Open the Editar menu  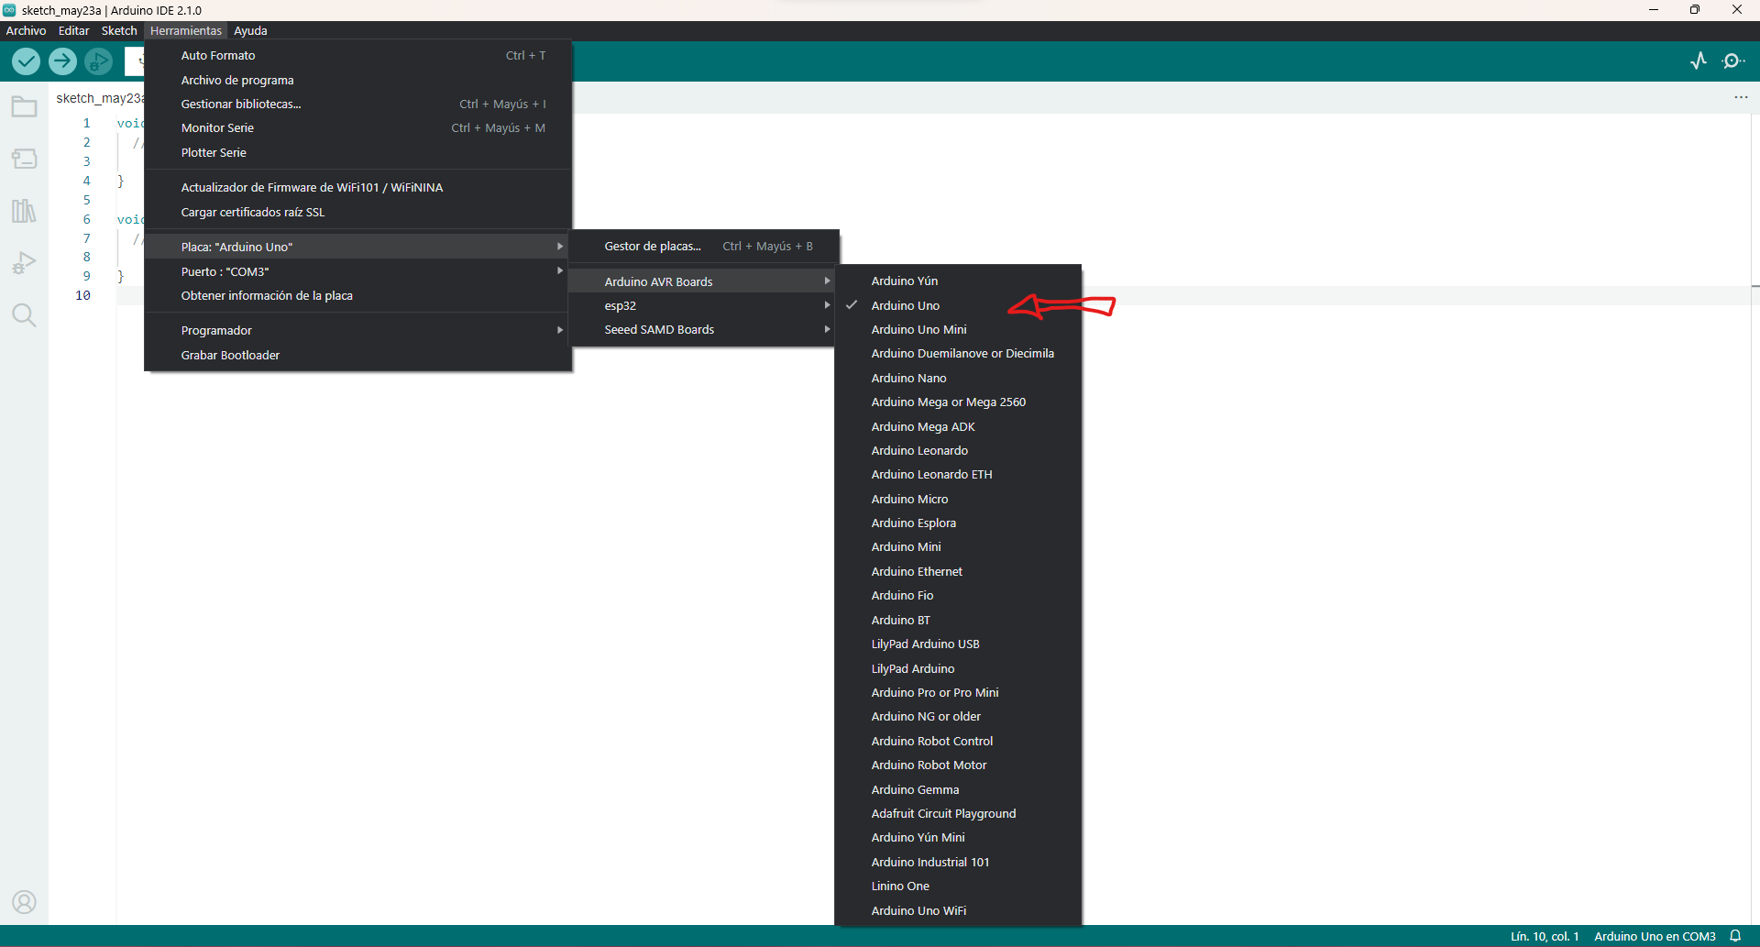74,30
